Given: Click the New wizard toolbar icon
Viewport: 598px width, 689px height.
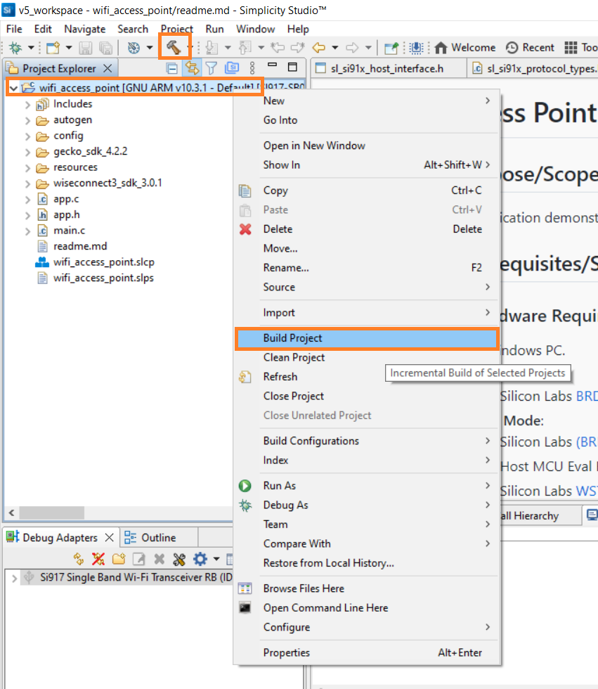Looking at the screenshot, I should click(53, 48).
